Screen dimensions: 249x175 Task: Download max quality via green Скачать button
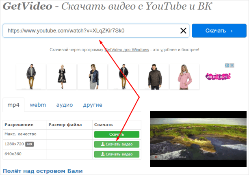tap(117, 134)
